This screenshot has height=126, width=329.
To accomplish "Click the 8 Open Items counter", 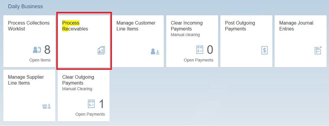I will tap(47, 50).
